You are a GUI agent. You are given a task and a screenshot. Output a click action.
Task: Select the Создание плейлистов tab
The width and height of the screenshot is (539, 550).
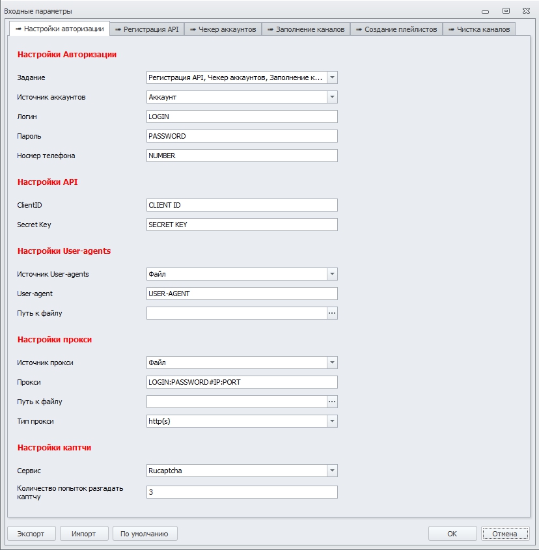(x=396, y=29)
